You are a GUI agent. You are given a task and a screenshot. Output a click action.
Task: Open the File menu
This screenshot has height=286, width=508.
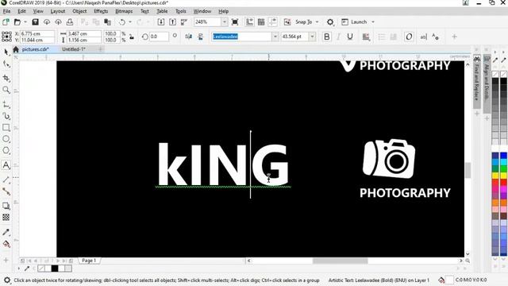point(6,11)
